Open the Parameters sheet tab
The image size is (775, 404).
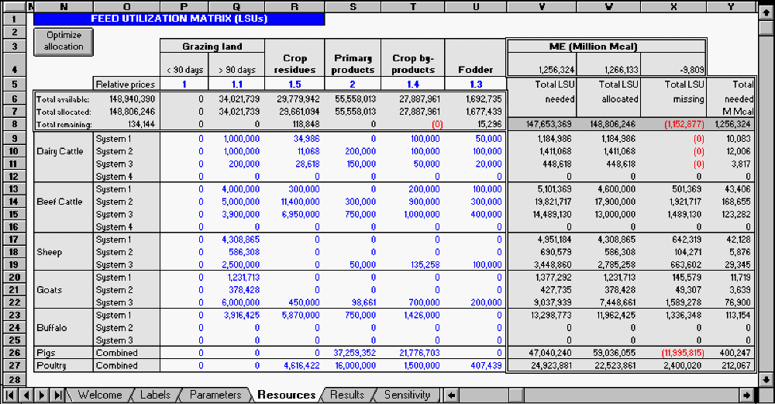pyautogui.click(x=215, y=395)
